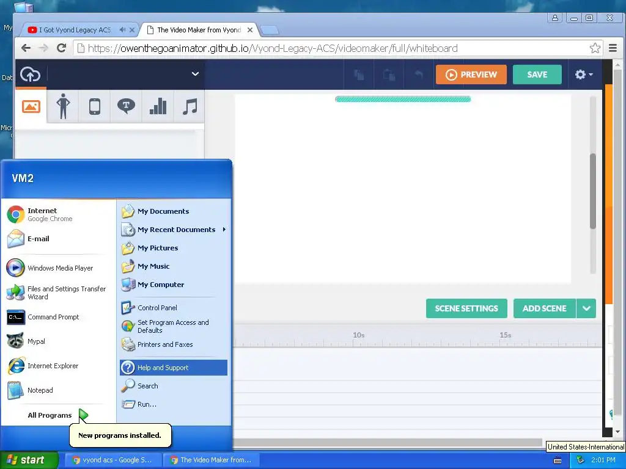This screenshot has height=469, width=626.
Task: Click the orange PREVIEW button
Action: point(471,75)
